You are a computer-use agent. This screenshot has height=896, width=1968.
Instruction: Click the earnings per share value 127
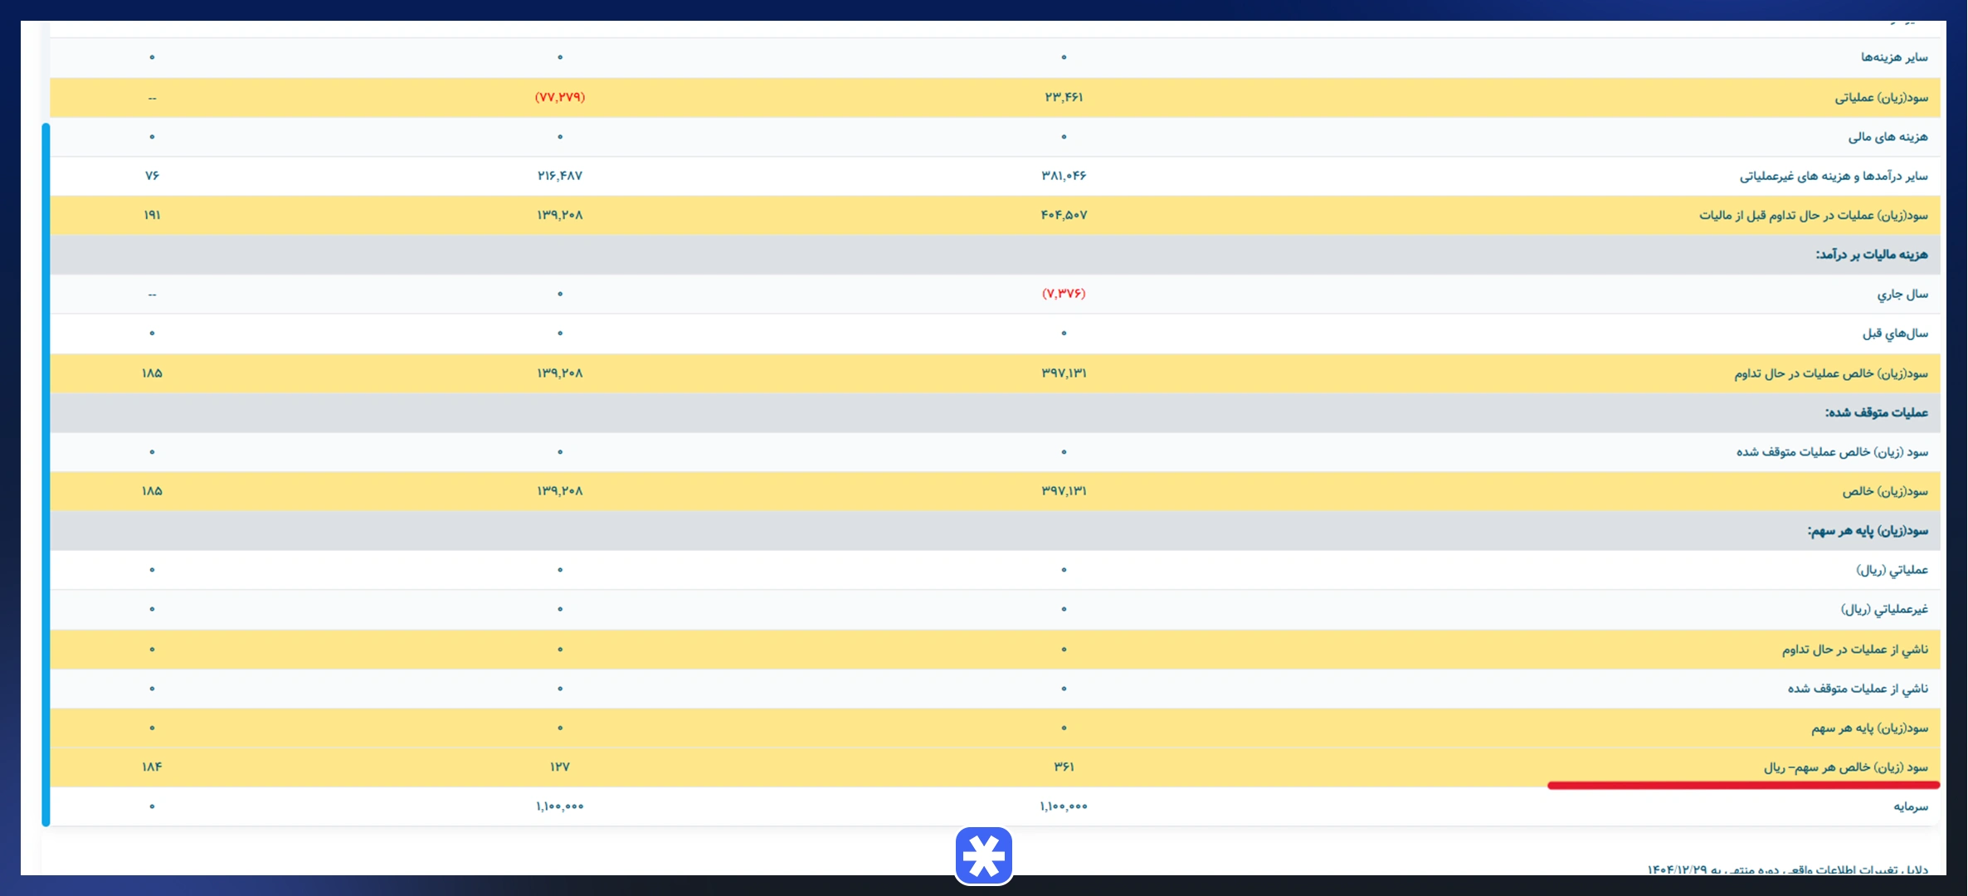click(x=560, y=767)
